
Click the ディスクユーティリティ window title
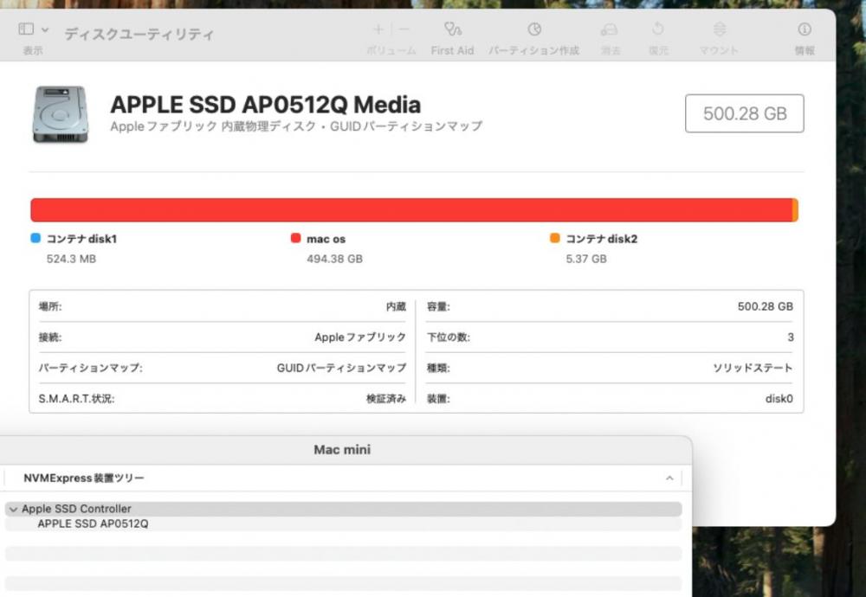pyautogui.click(x=139, y=35)
